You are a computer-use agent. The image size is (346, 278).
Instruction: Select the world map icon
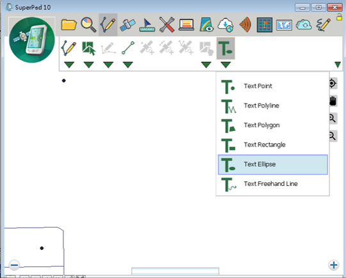point(284,25)
